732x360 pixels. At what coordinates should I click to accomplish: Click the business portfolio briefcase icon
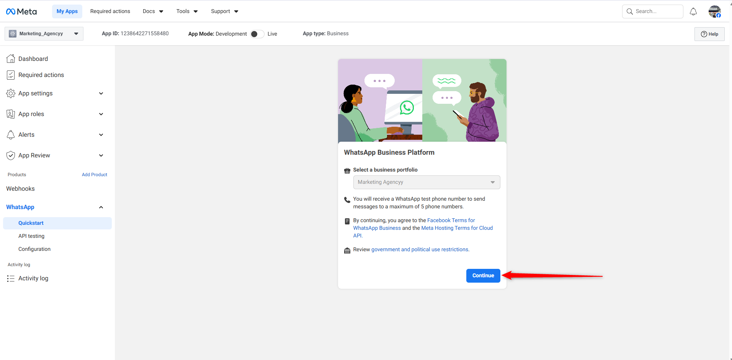coord(347,170)
